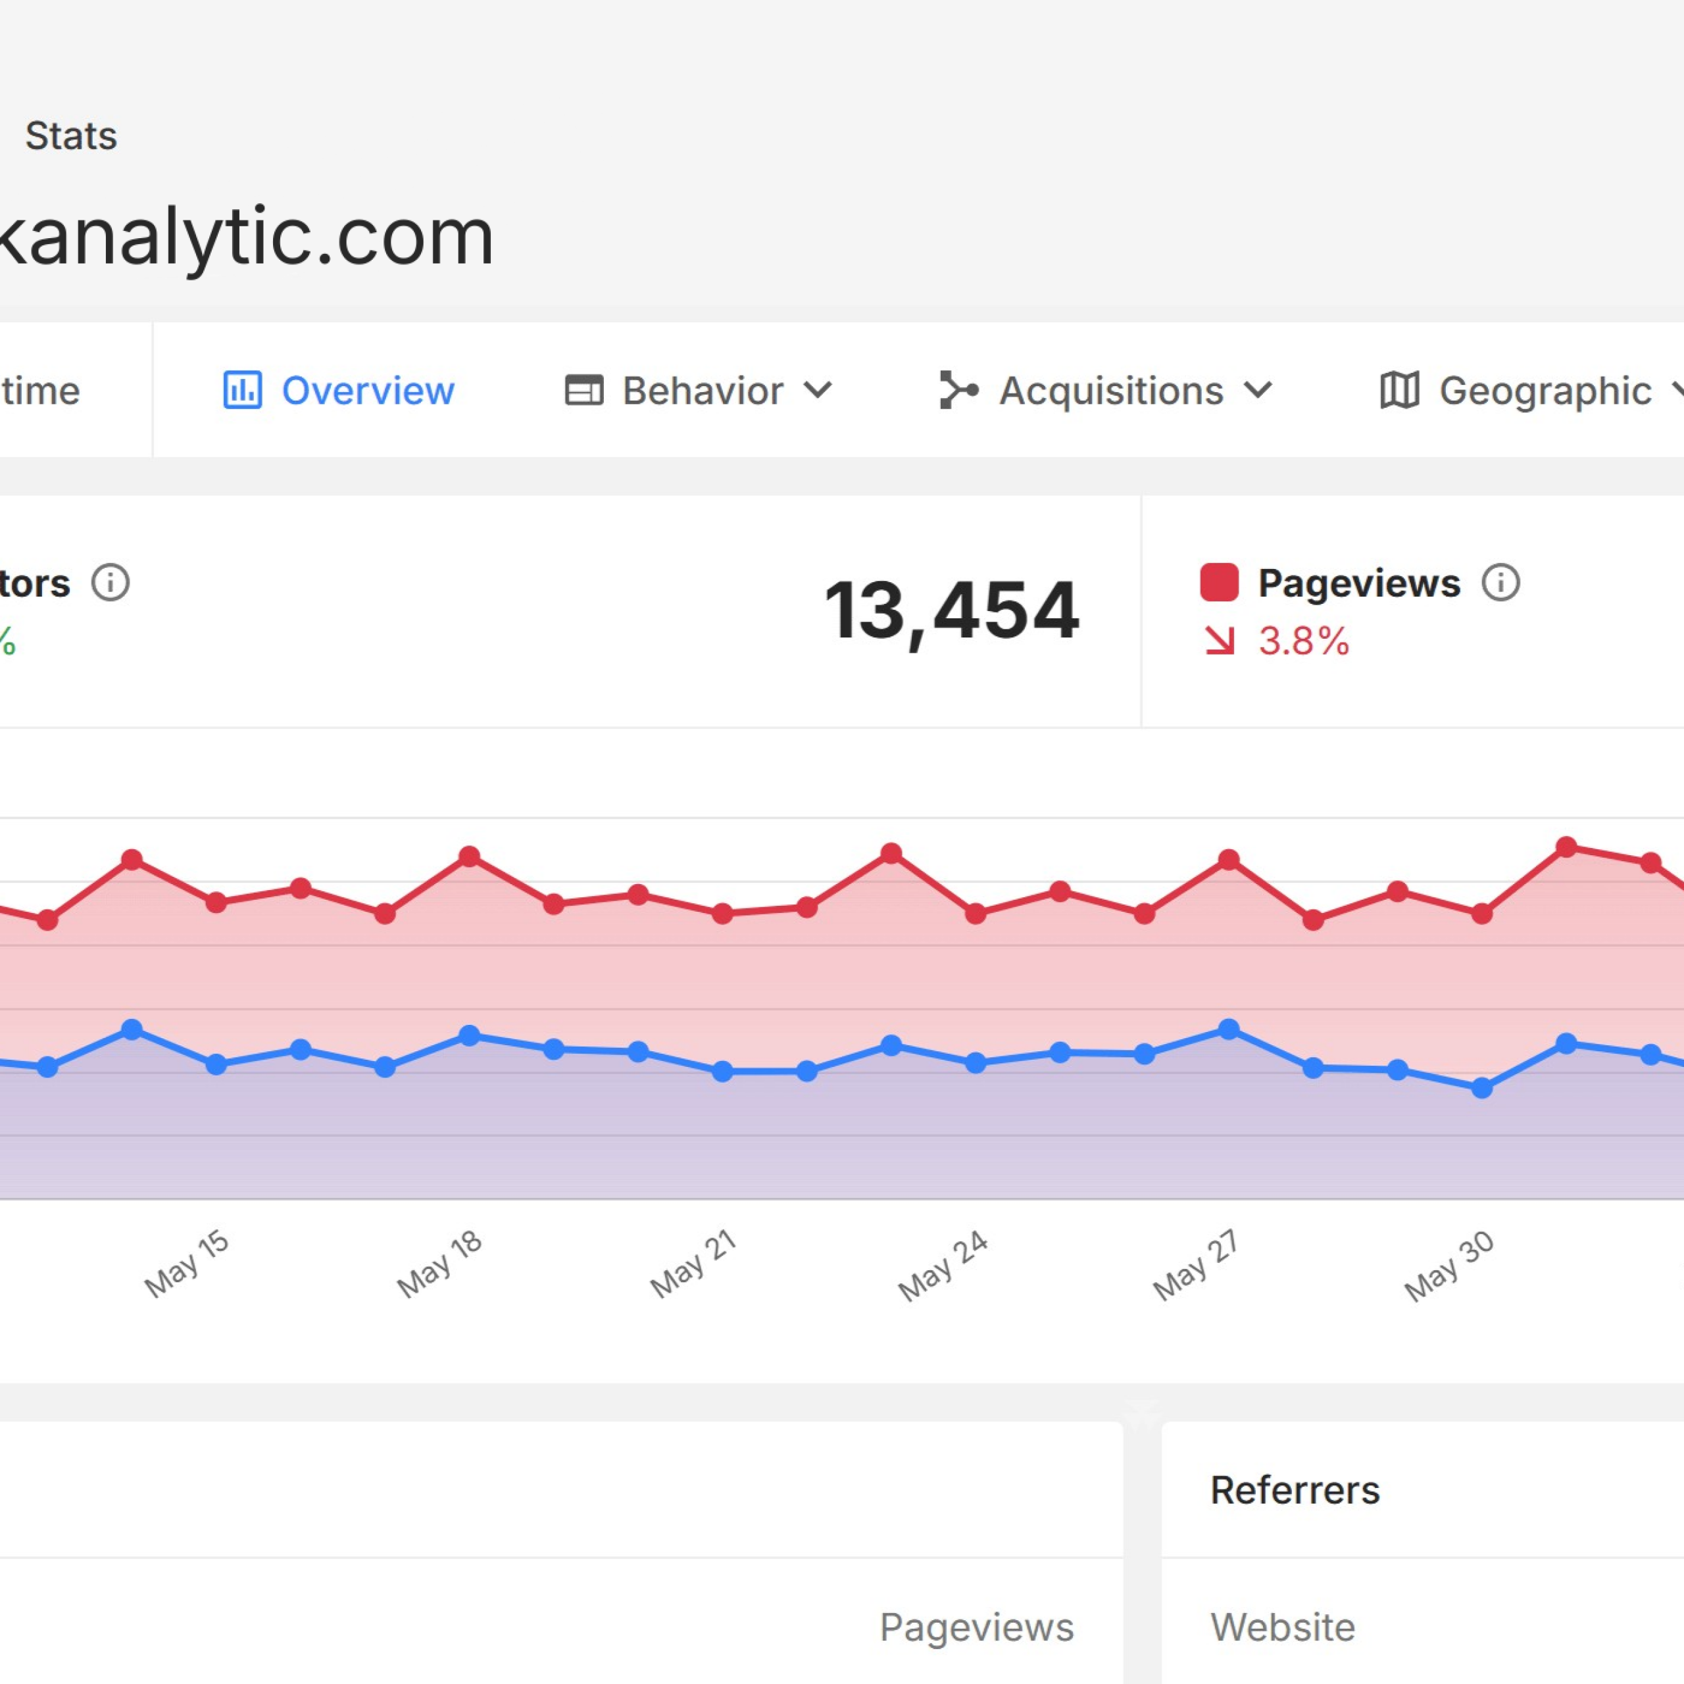Expand the Acquisitions dropdown chevron

[1258, 389]
